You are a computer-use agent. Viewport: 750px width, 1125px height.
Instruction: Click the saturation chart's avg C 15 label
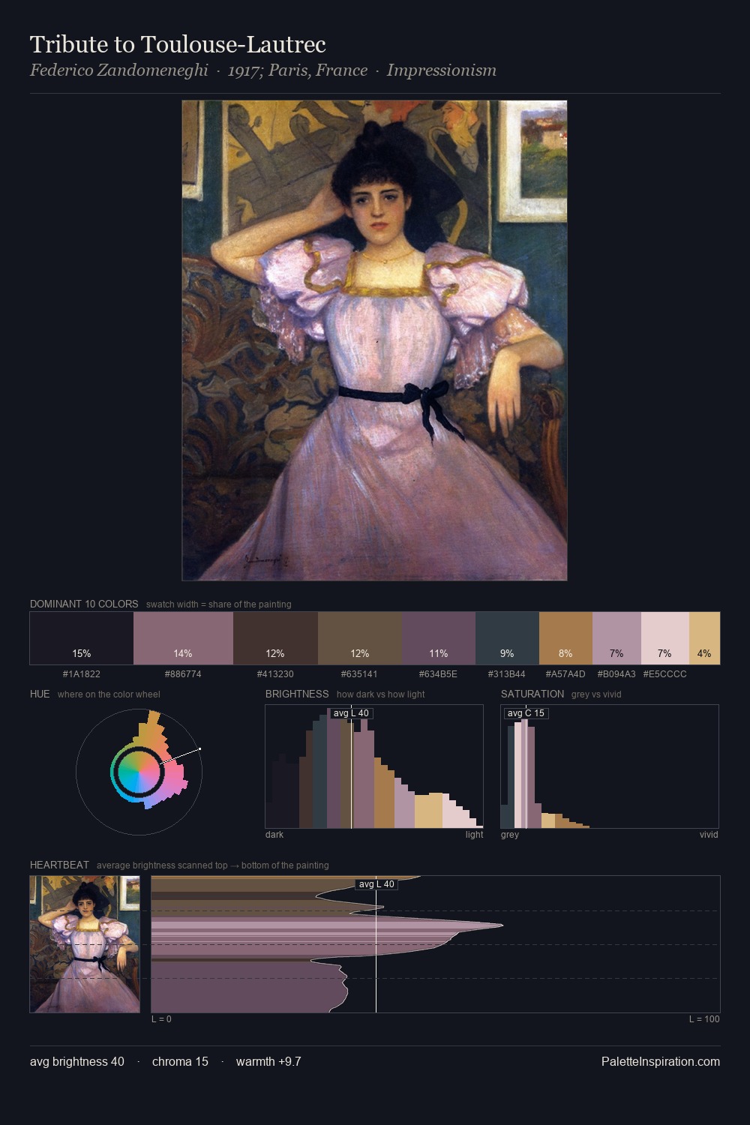tap(526, 713)
